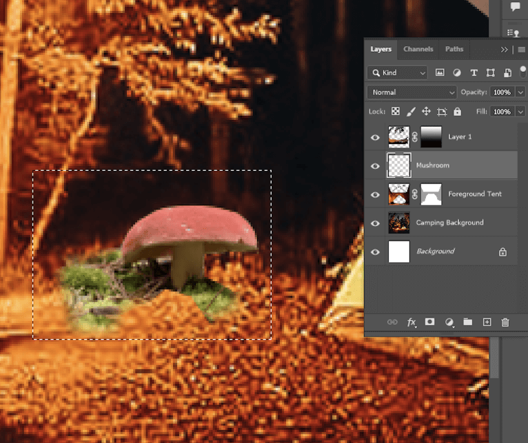This screenshot has width=528, height=443.
Task: Filter layers by pixel layers icon
Action: (440, 73)
